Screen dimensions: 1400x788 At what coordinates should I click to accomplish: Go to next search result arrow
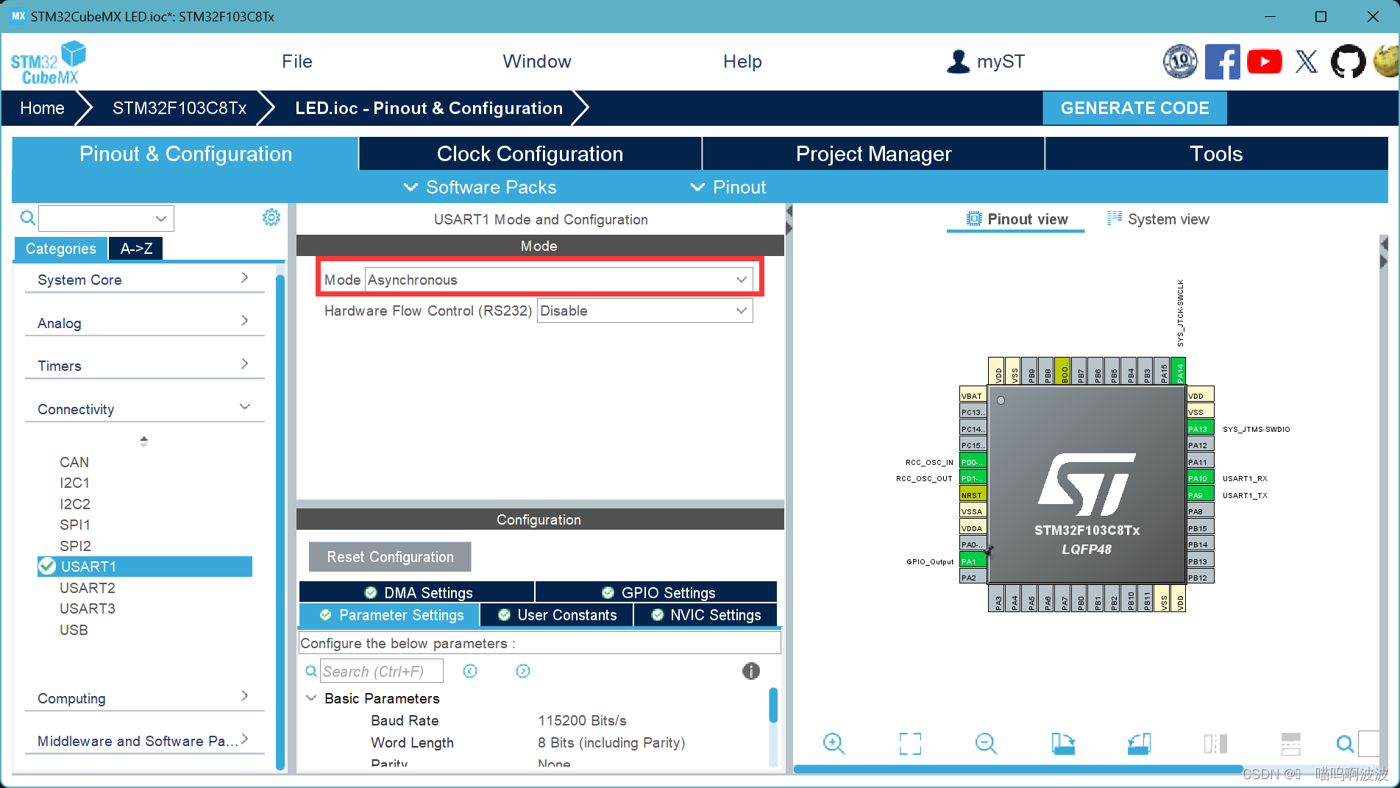pos(523,670)
